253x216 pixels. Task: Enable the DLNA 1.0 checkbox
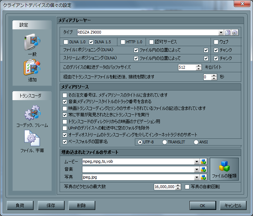(66, 42)
